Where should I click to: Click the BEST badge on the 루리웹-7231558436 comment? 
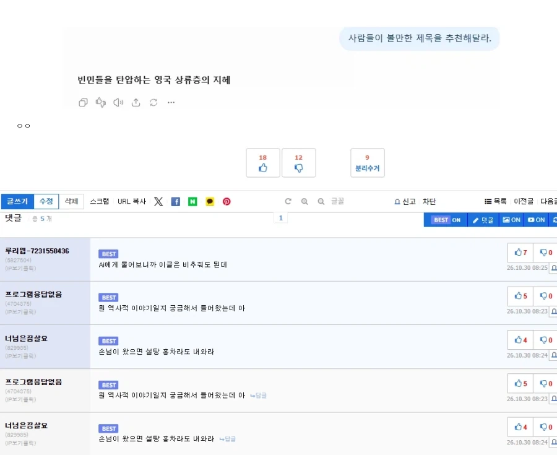pos(108,254)
